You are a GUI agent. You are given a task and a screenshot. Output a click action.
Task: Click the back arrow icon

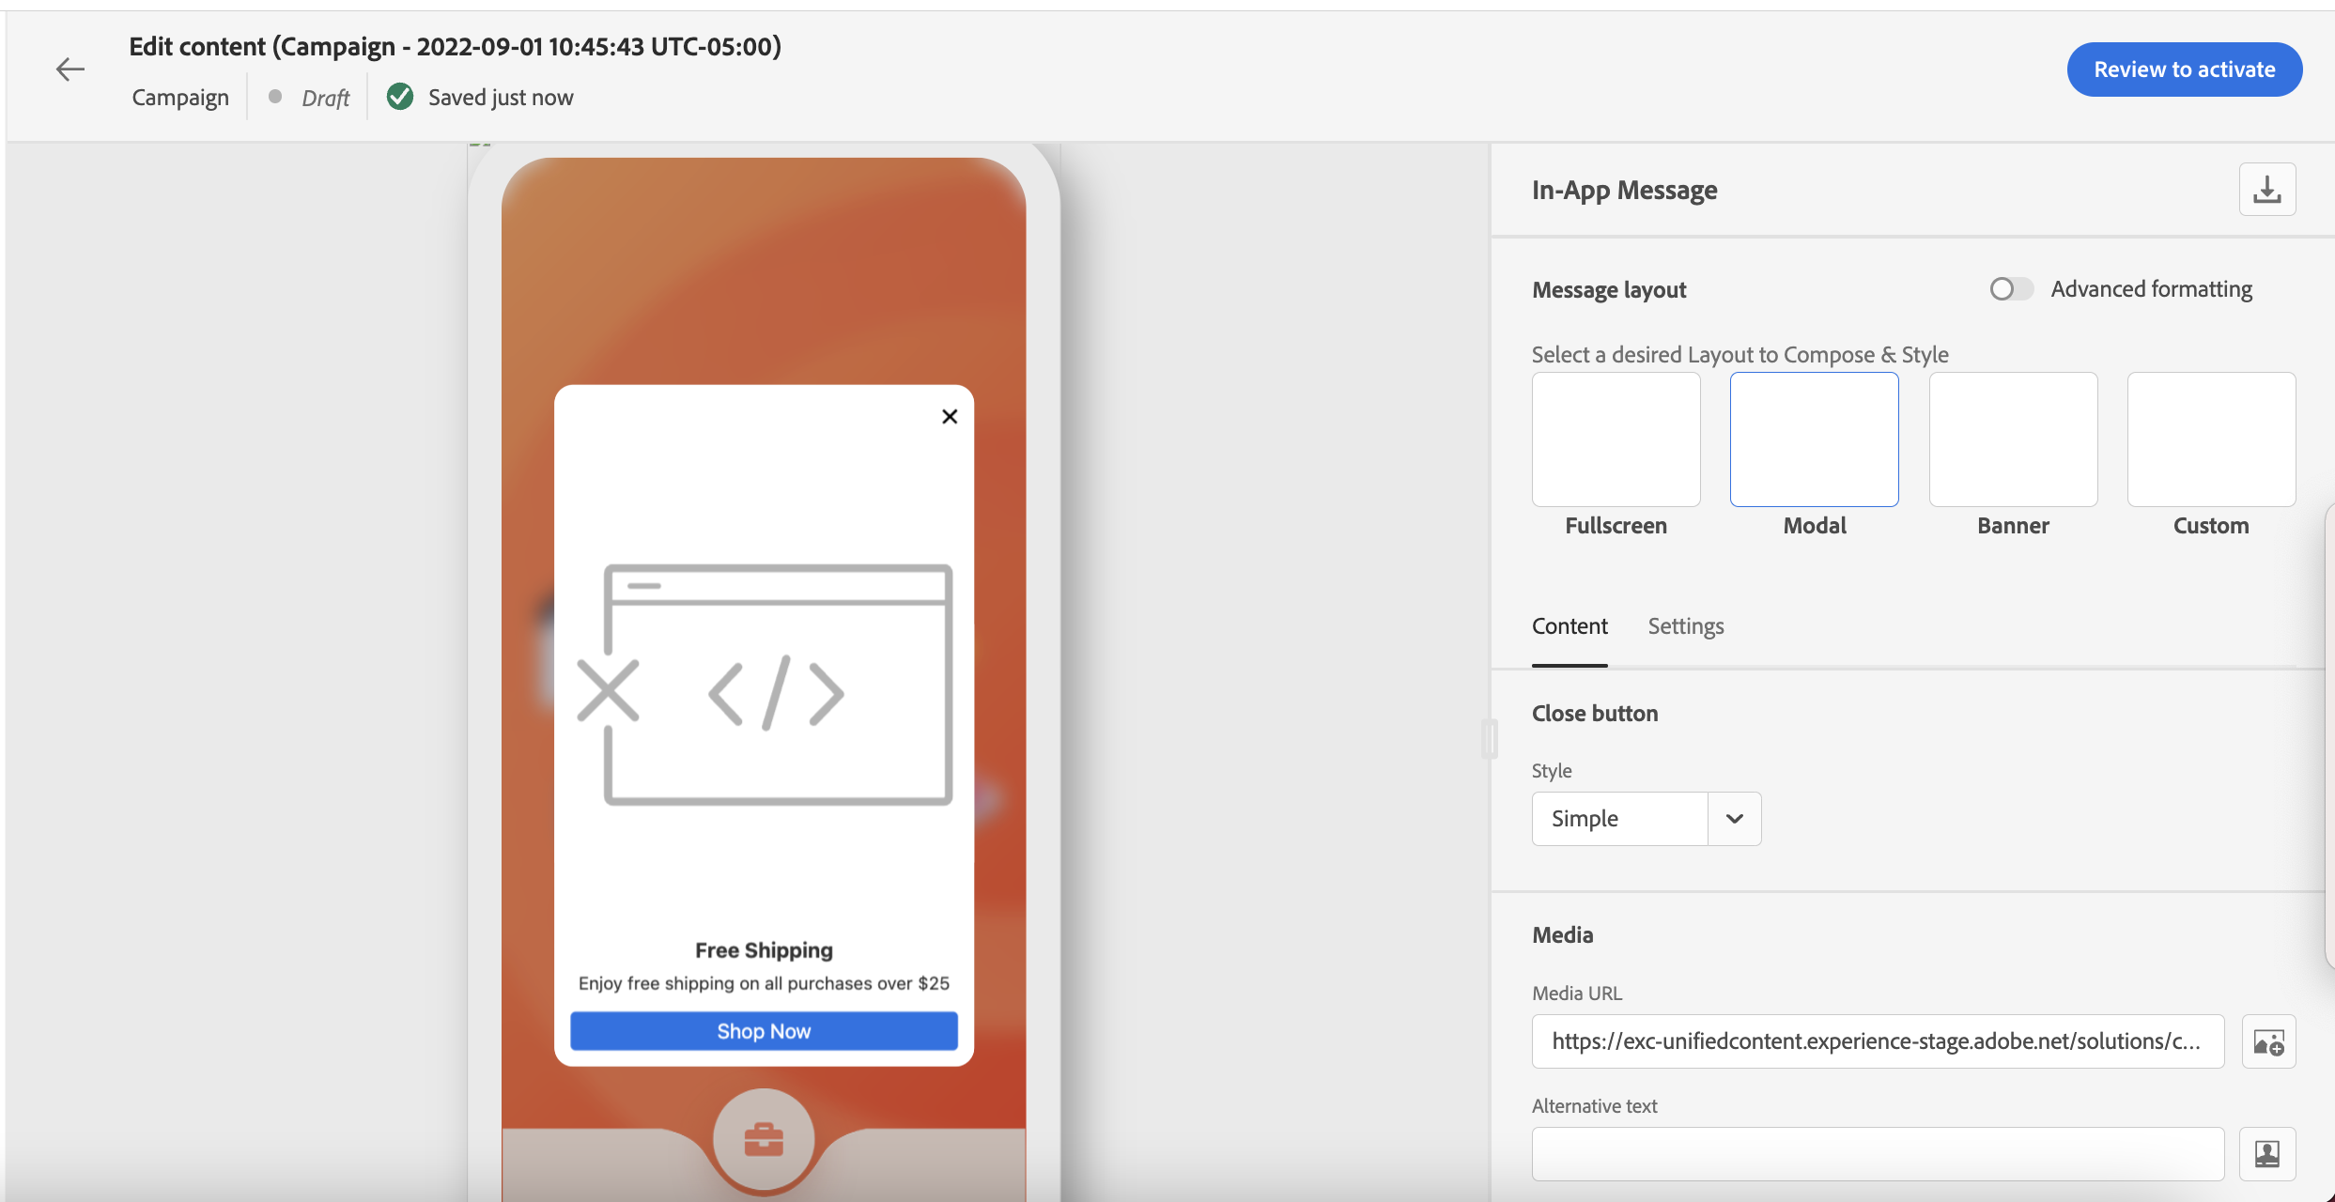pyautogui.click(x=70, y=69)
